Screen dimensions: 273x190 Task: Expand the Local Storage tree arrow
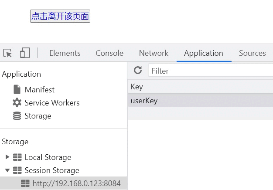[x=7, y=157]
